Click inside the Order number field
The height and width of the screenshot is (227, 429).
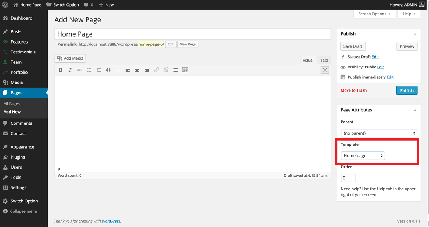click(x=348, y=178)
